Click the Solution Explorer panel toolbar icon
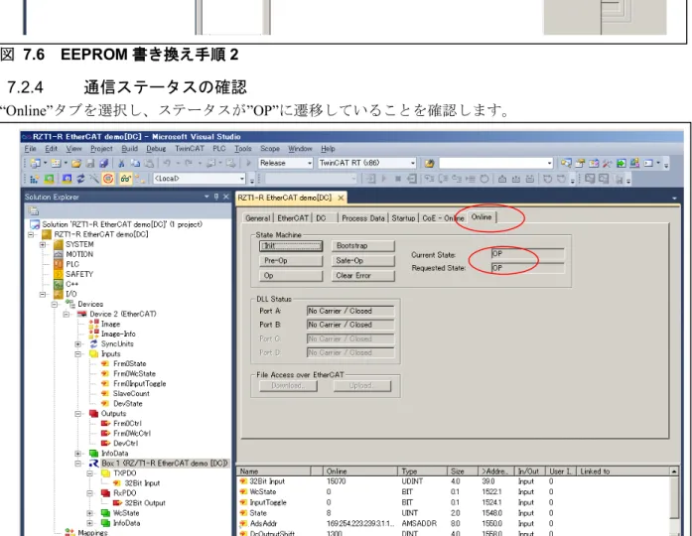Screen dimensions: 692x536 tap(34, 210)
